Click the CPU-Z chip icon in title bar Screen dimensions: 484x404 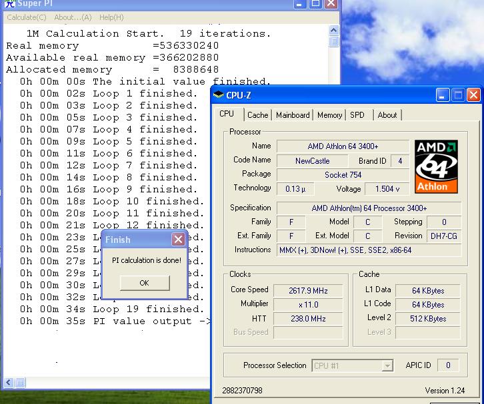[x=219, y=95]
